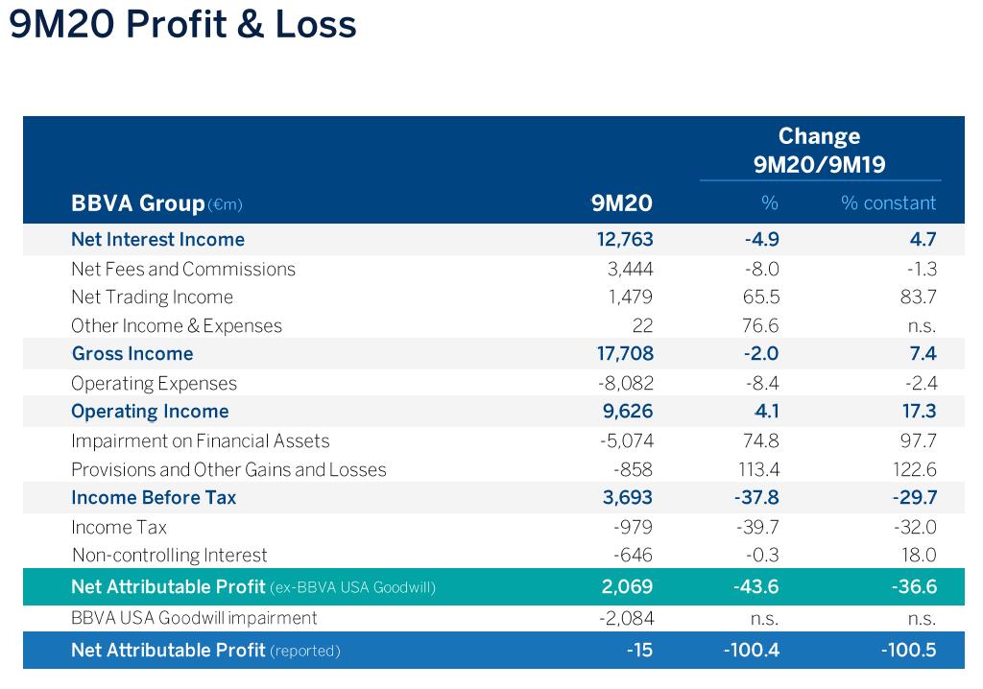Viewport: 983px width, 689px height.
Task: Select the '83.7' constant change cell
Action: tap(919, 297)
